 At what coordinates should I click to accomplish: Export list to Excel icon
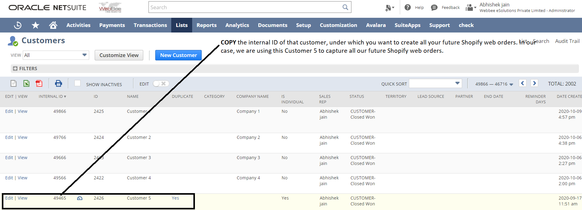[x=26, y=83]
